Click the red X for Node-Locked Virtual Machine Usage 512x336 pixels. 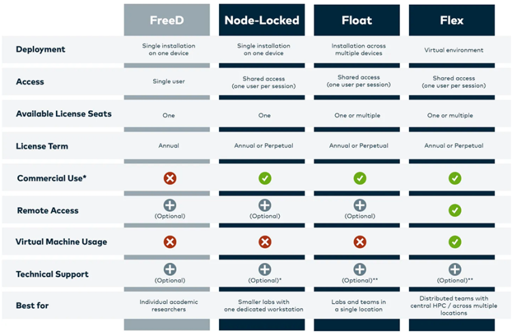click(265, 242)
